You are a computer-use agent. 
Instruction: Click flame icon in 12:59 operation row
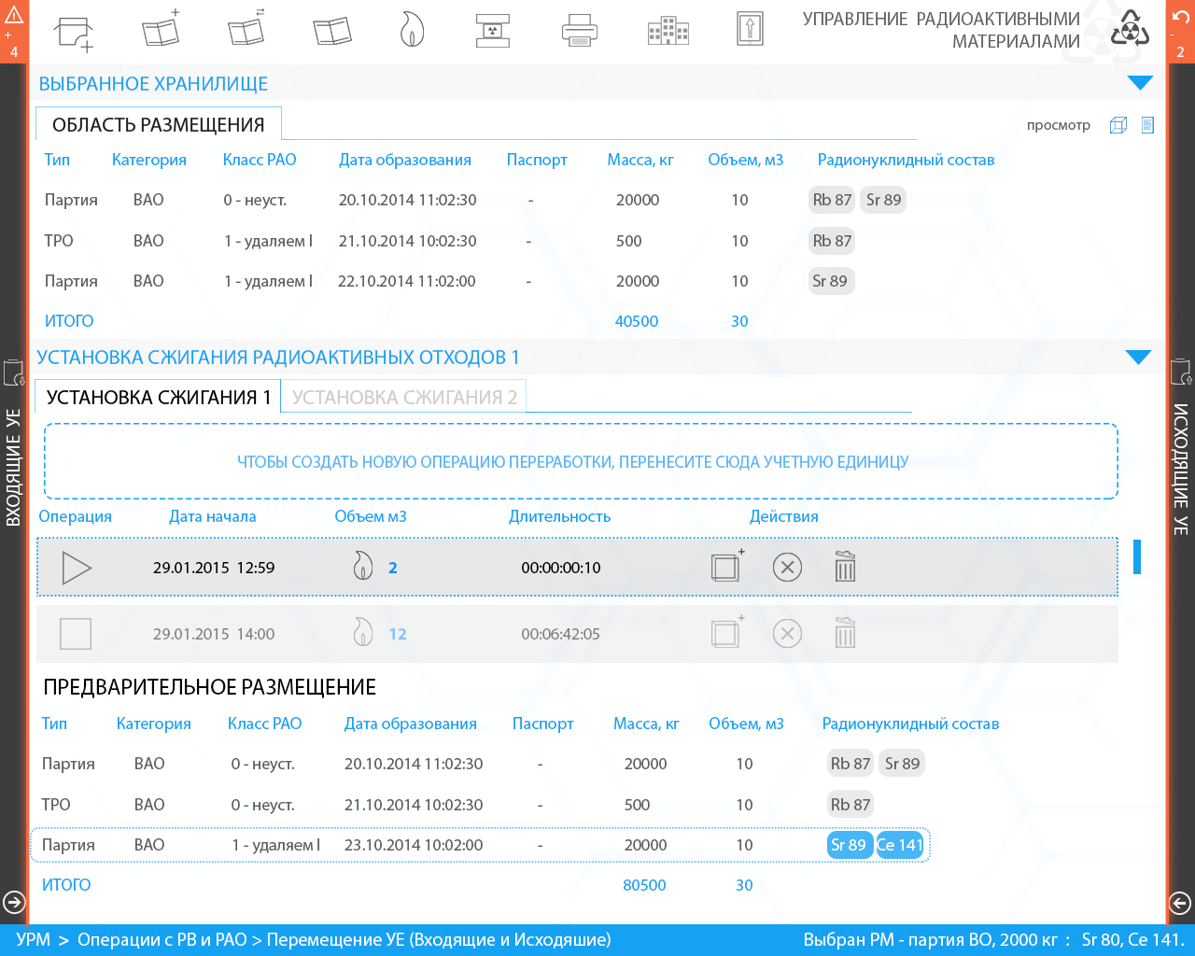pyautogui.click(x=363, y=566)
